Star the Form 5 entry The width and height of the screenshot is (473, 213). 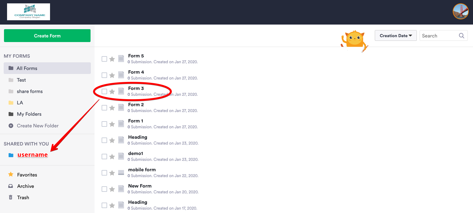[x=112, y=59]
